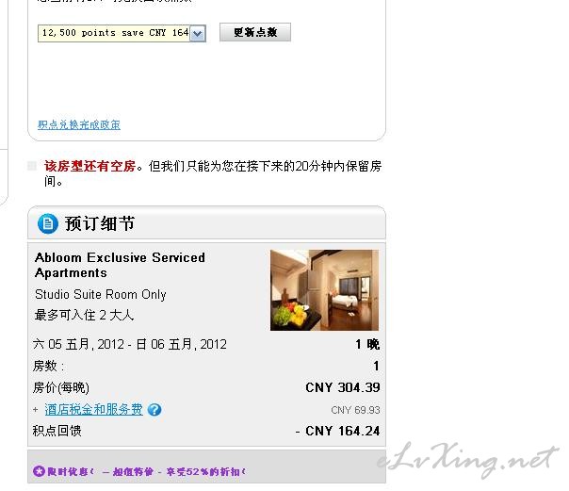Click the red 该房型还有空房 notice text
The image size is (569, 491).
tap(90, 166)
